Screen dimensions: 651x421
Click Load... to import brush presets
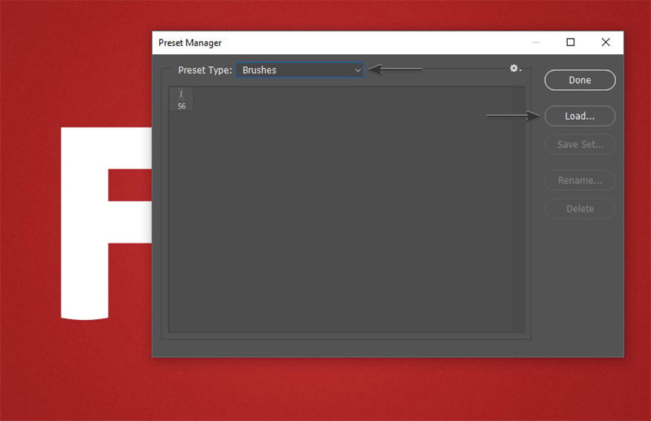(580, 116)
